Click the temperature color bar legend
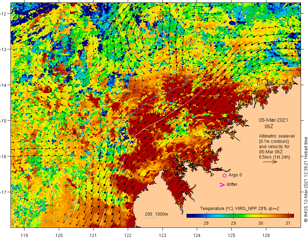308x238 pixels. 240,216
